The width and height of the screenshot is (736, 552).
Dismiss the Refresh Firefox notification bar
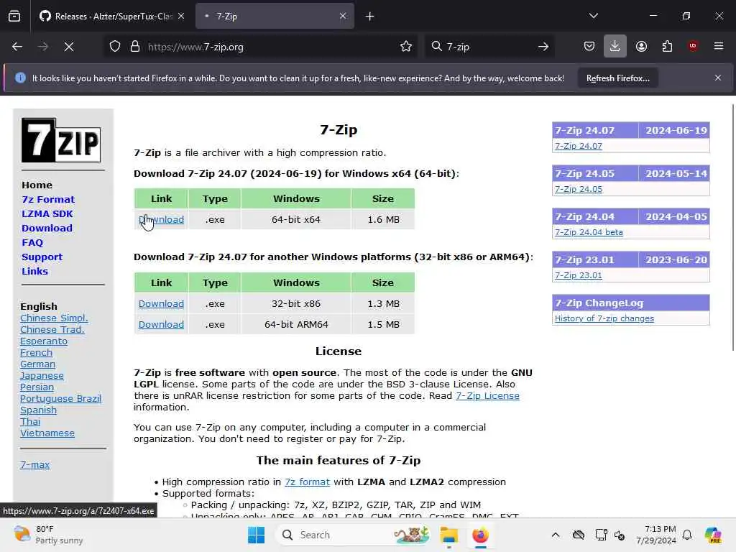(718, 78)
